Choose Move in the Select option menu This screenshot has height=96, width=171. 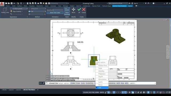click(102, 85)
